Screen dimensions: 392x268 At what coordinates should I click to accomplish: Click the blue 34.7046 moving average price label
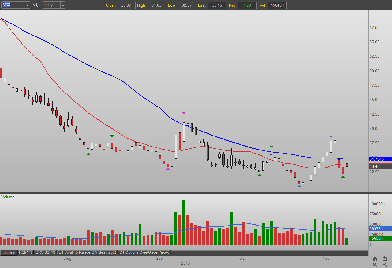coord(380,159)
